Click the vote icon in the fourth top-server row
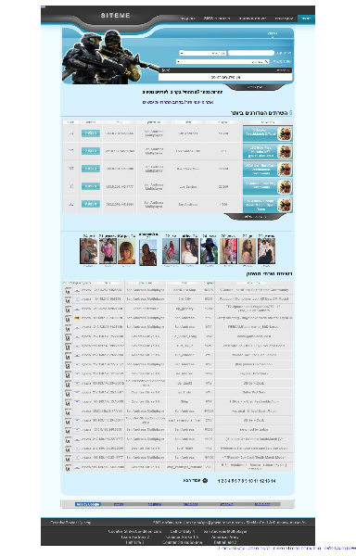The image size is (356, 556). tap(70, 186)
